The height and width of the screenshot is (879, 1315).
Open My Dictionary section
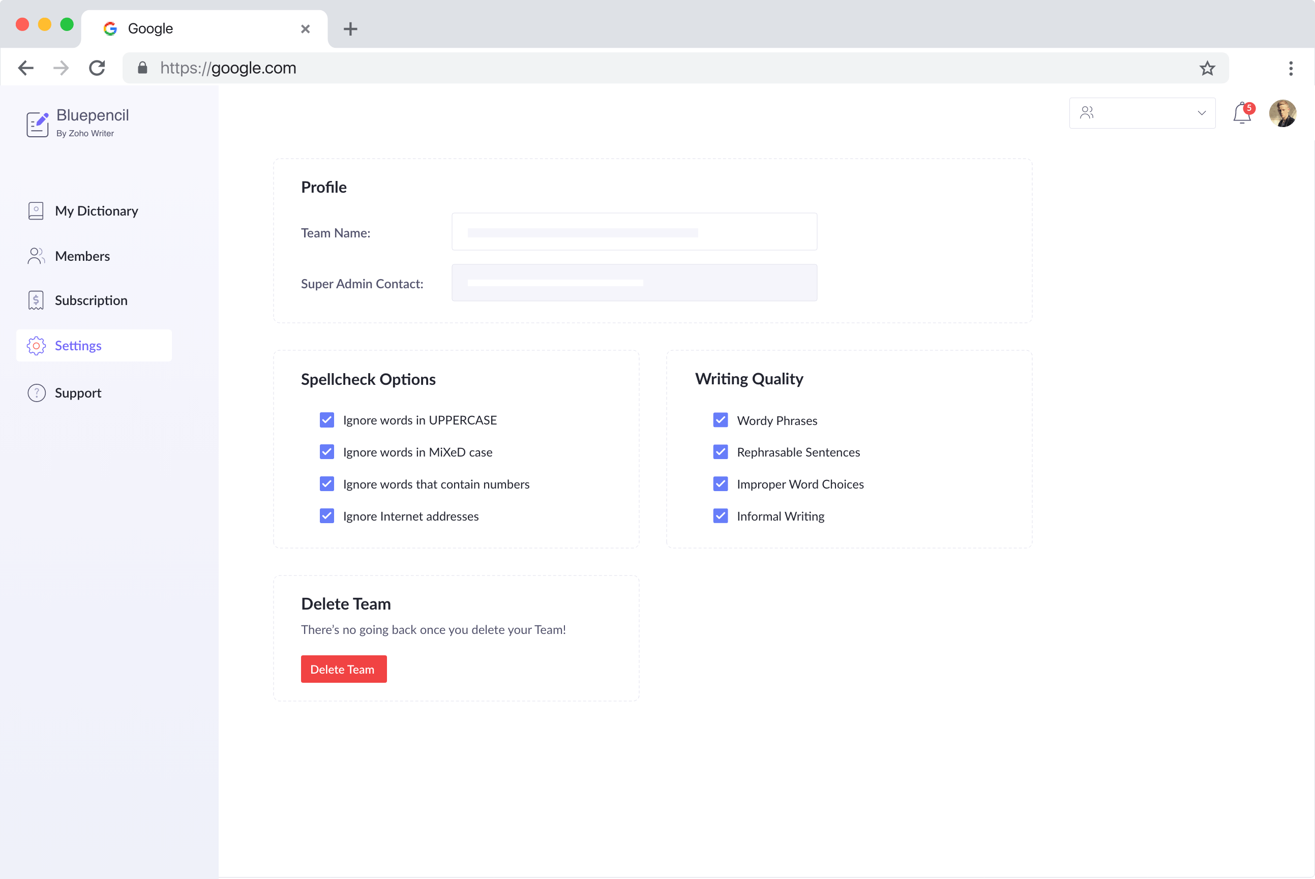tap(96, 210)
